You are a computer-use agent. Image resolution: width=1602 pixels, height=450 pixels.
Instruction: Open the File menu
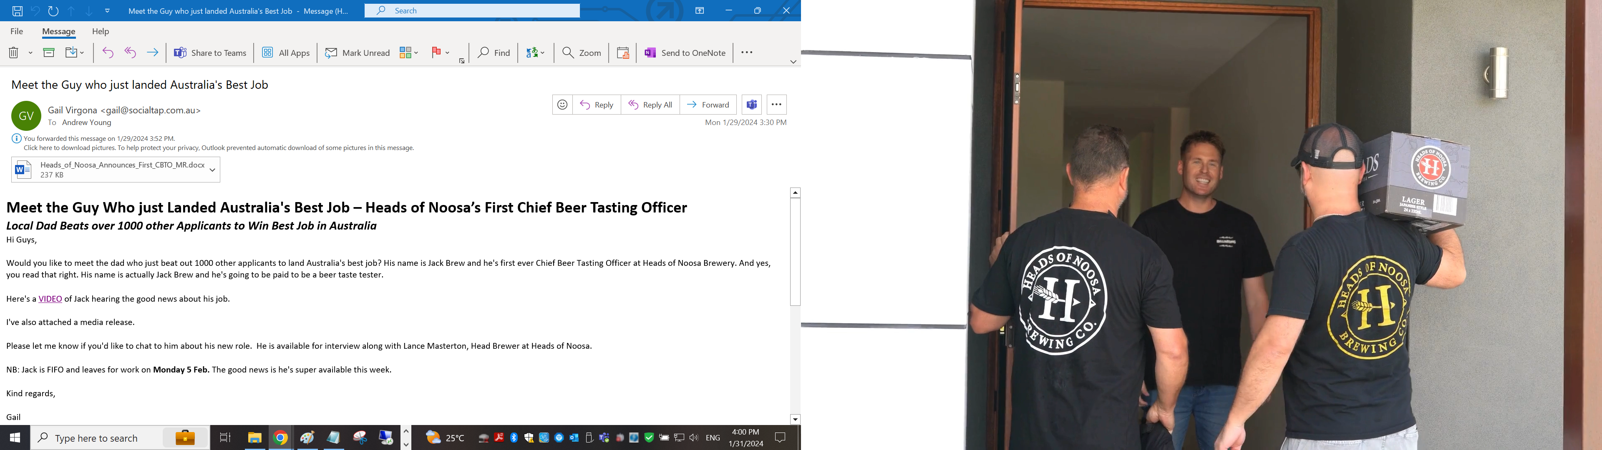[x=17, y=31]
